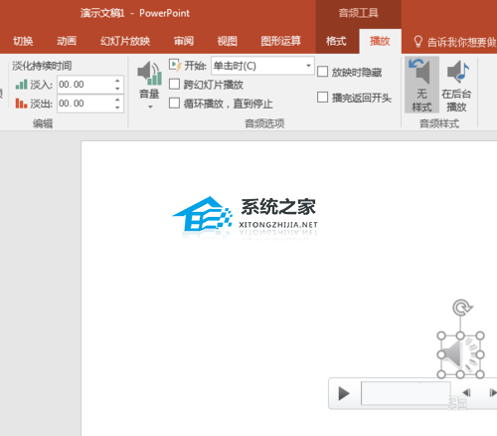Image resolution: width=497 pixels, height=436 pixels.
Task: Open the 幻灯片放映 tab
Action: click(125, 41)
